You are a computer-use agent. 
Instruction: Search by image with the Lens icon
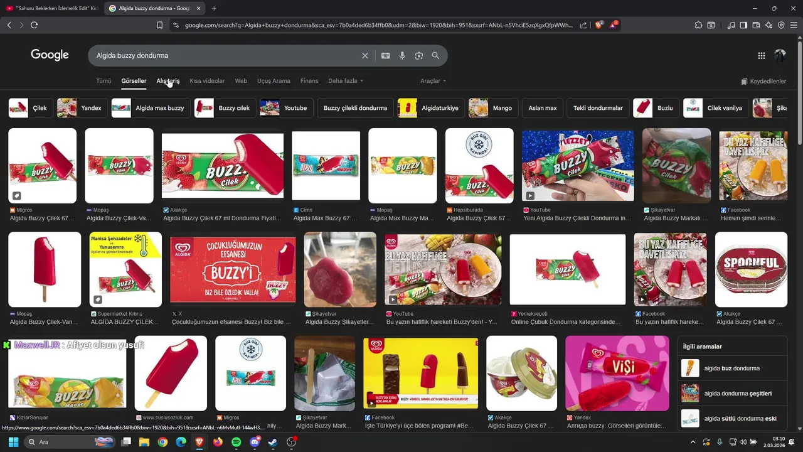click(419, 56)
